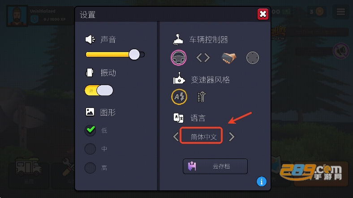
Task: Choose manual gear shifter transmission icon
Action: coord(202,97)
